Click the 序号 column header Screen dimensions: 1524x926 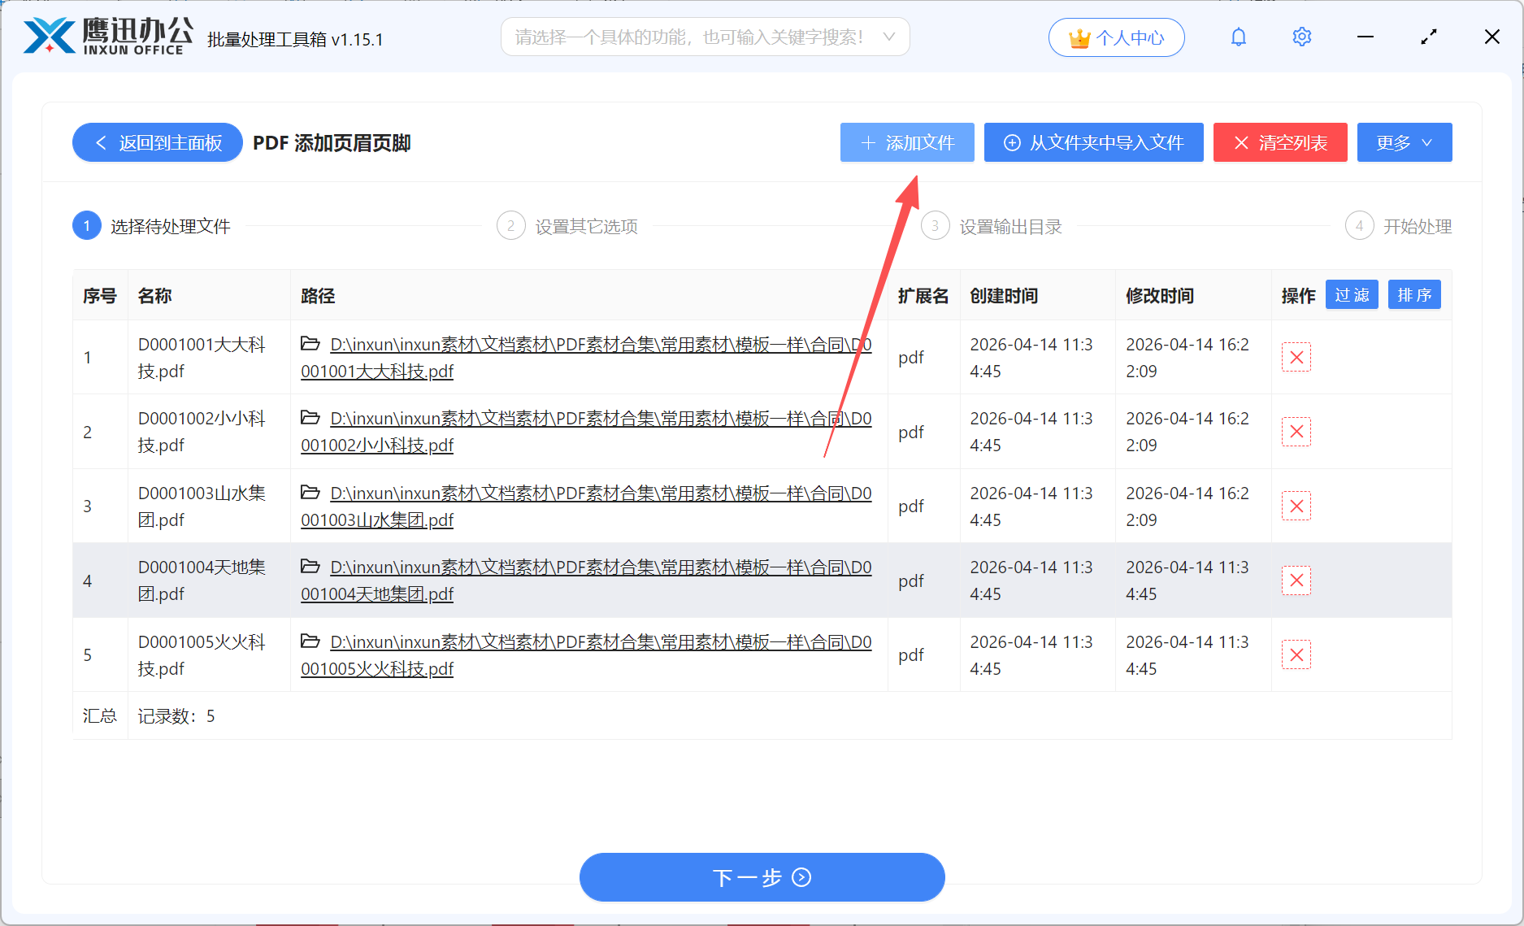(100, 296)
